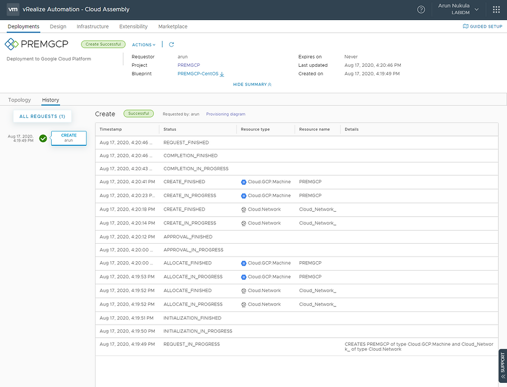Image resolution: width=507 pixels, height=387 pixels.
Task: Select the APPROVAL_FINISHED status cell
Action: 188,237
